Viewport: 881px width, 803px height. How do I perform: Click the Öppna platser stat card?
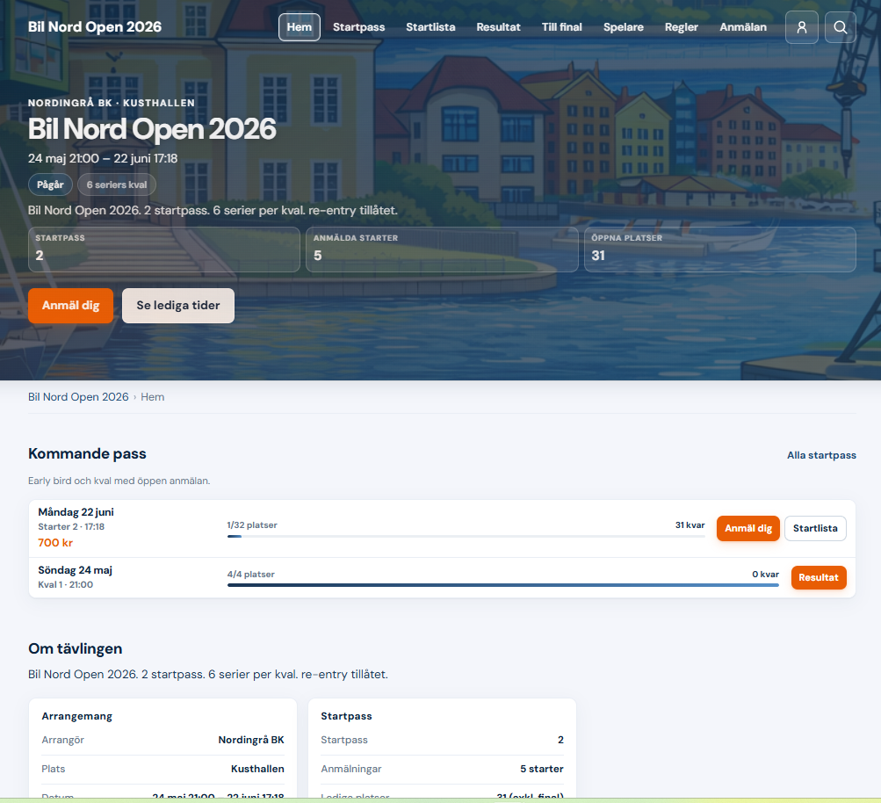point(719,250)
